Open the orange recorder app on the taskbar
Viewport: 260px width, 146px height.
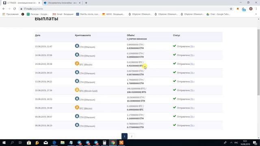tap(121, 142)
